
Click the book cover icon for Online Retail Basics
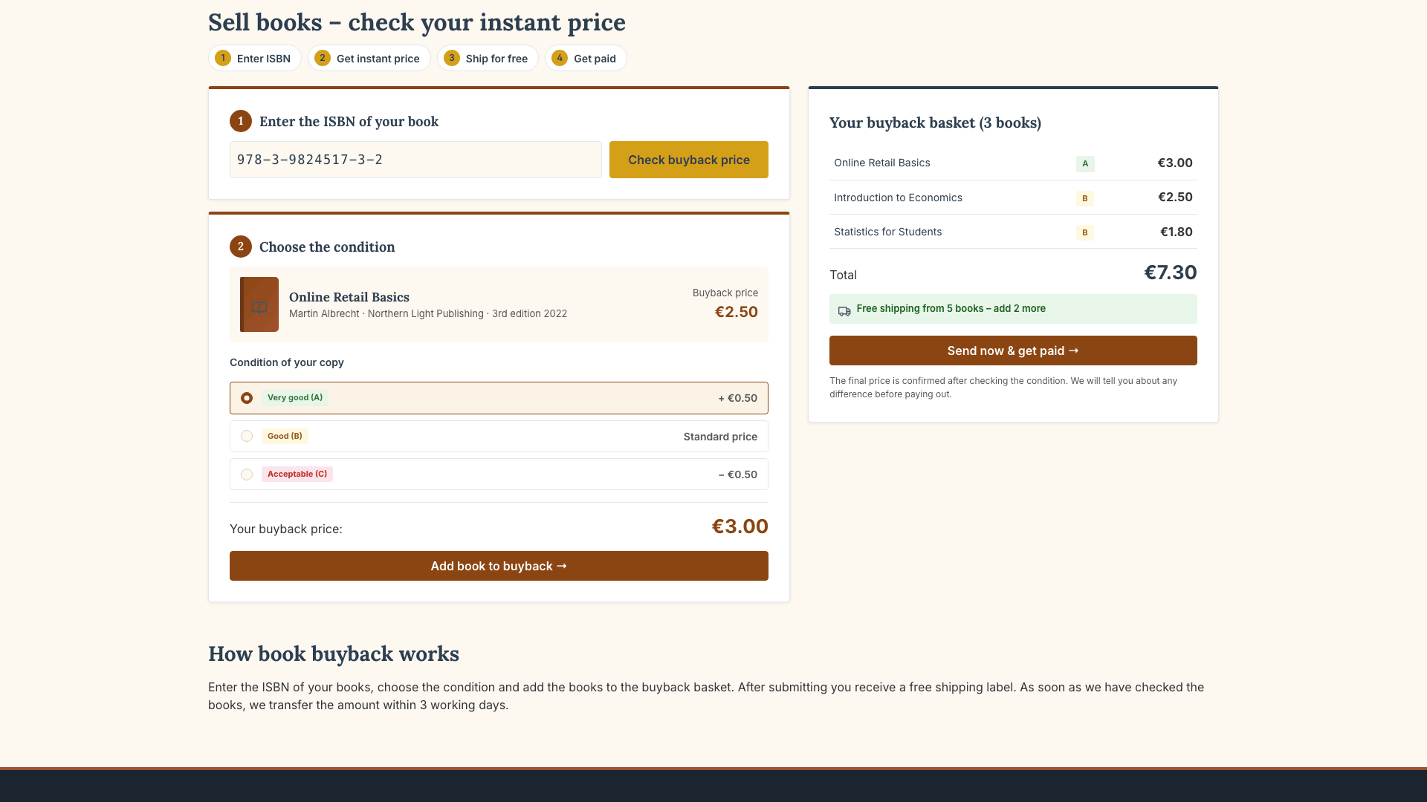(259, 304)
